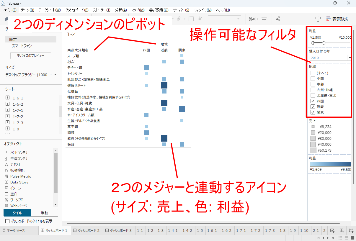Check the 北海道・東北 filter checkbox
356x241 pixels.
(x=313, y=95)
